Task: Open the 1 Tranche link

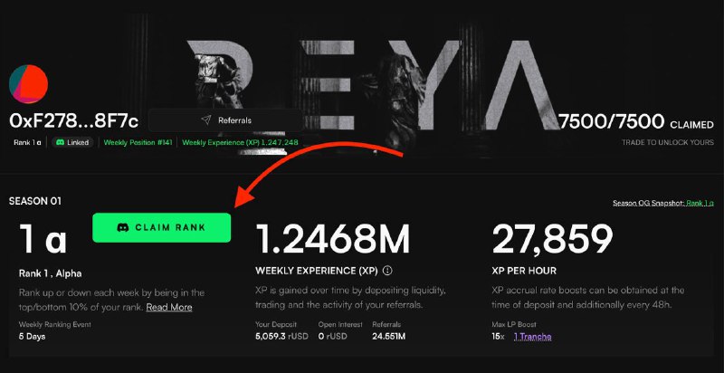Action: [532, 337]
